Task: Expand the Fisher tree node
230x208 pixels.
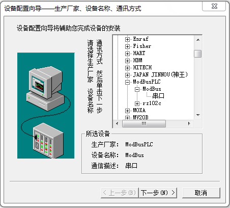Action: pyautogui.click(x=127, y=46)
